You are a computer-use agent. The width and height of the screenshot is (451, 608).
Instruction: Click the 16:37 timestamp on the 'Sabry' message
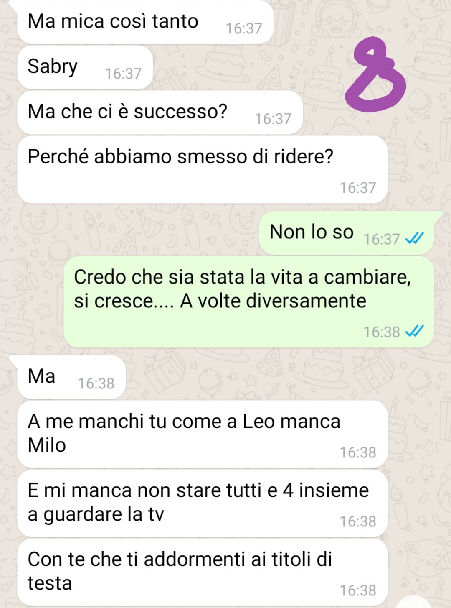(123, 74)
